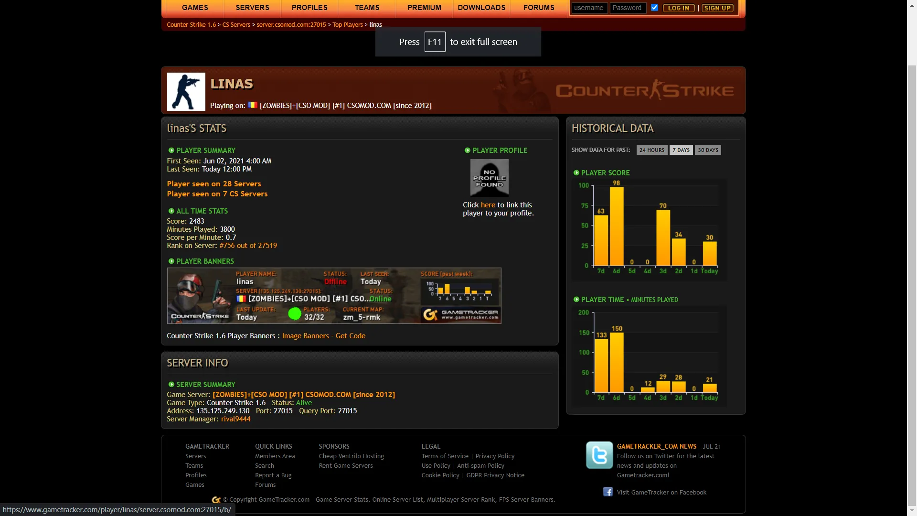Click the Player Summary bullet icon
The width and height of the screenshot is (917, 516).
(x=171, y=150)
